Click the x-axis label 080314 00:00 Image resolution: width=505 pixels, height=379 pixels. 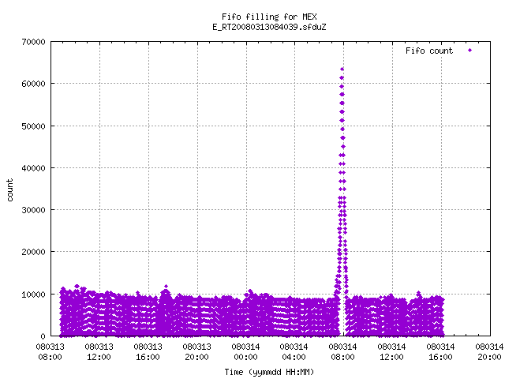click(x=245, y=352)
